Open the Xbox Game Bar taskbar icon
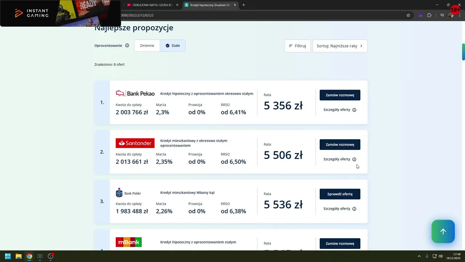This screenshot has height=262, width=465. coord(40,256)
